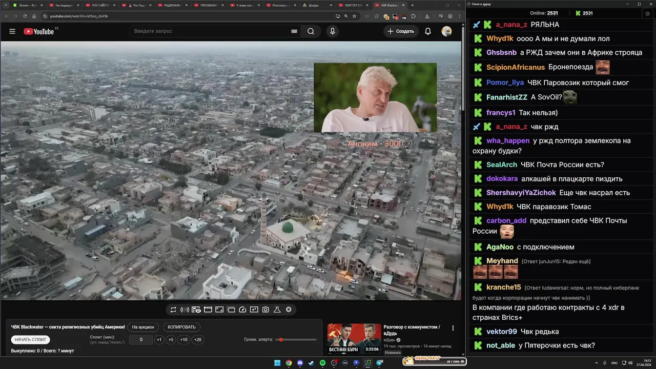The height and width of the screenshot is (369, 656).
Task: Add twenty minutes with +20 button
Action: point(198,340)
